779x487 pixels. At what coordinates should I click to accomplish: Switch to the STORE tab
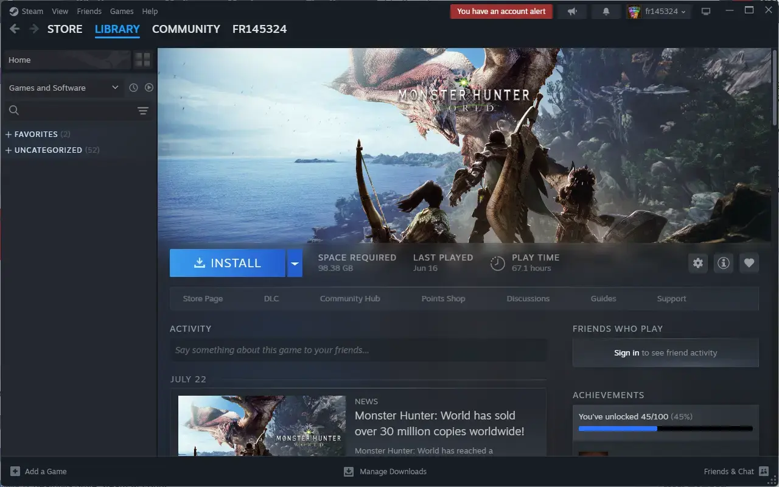click(65, 29)
